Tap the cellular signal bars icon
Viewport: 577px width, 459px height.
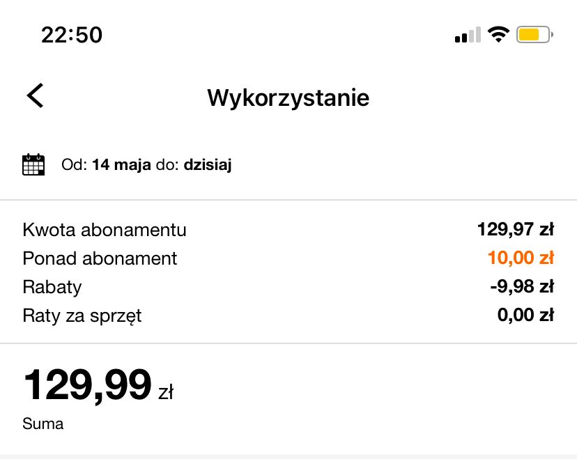pos(467,35)
